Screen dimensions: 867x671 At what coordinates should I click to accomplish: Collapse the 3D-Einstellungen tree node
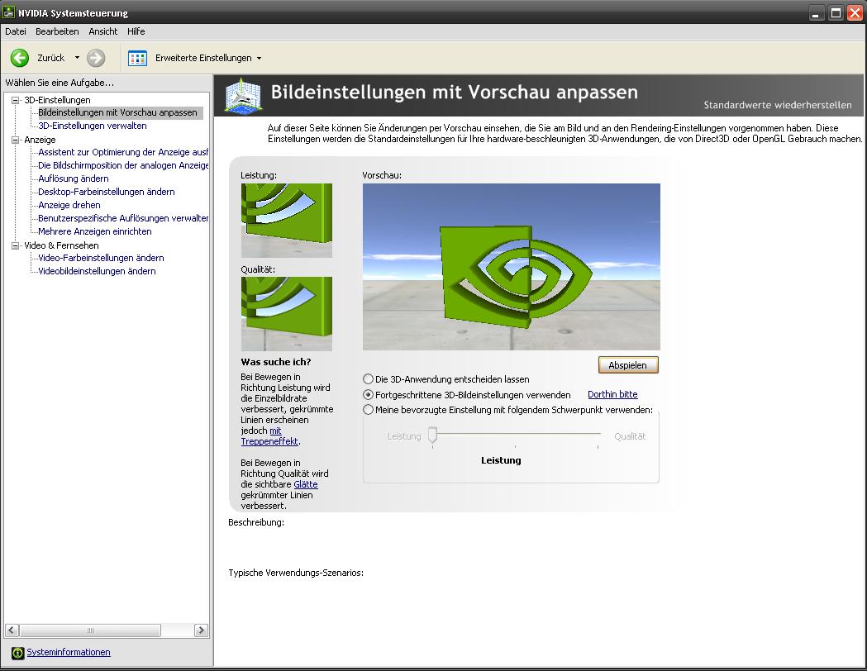click(16, 100)
